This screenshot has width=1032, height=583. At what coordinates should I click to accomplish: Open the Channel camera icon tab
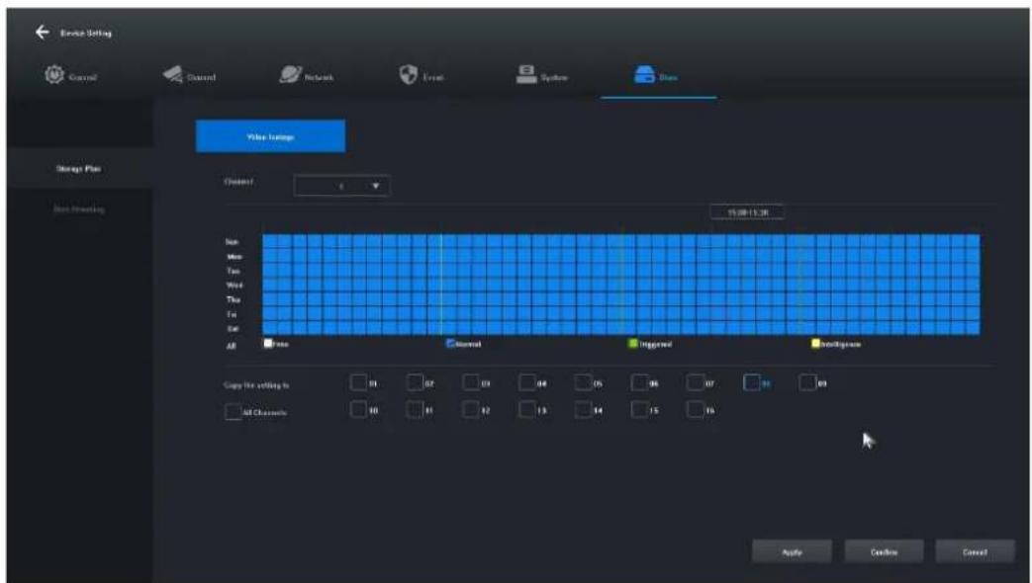click(172, 74)
